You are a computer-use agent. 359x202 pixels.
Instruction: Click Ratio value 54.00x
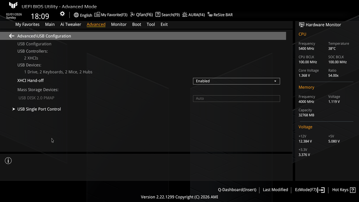[x=333, y=75]
